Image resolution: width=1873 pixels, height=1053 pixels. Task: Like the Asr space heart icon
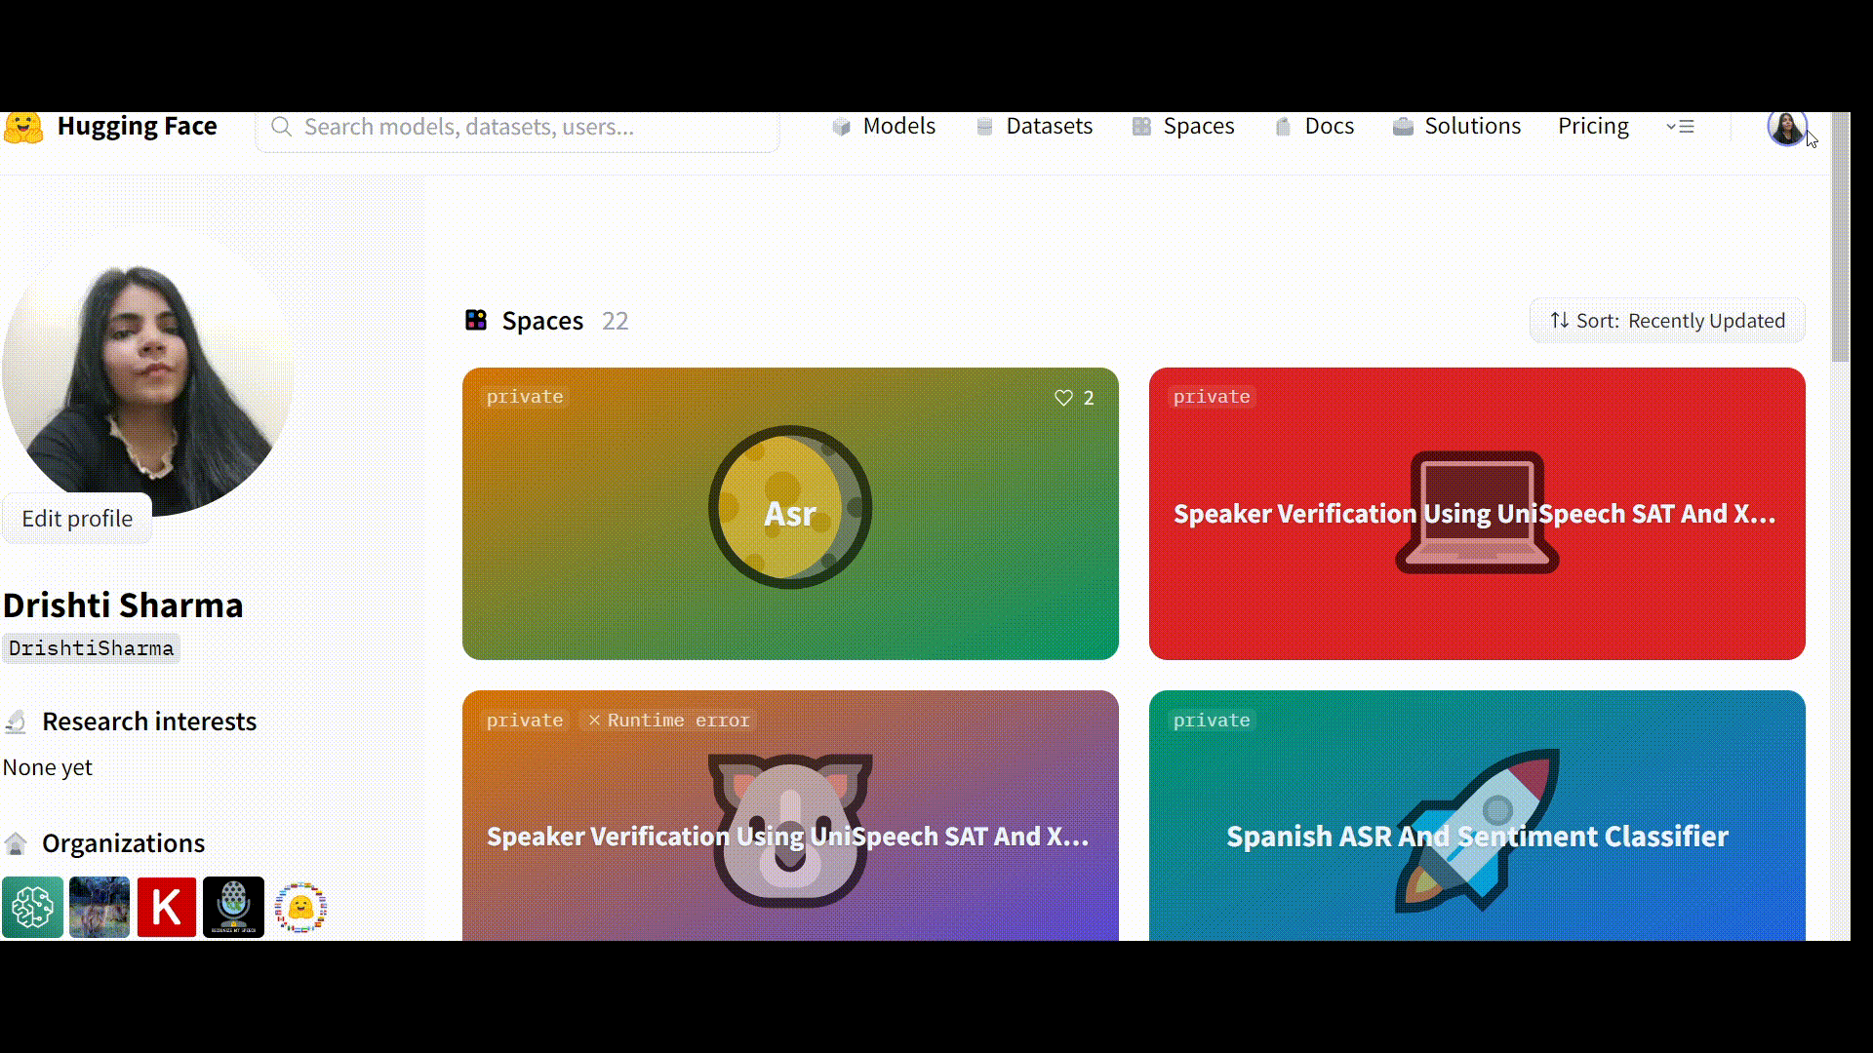(x=1063, y=398)
